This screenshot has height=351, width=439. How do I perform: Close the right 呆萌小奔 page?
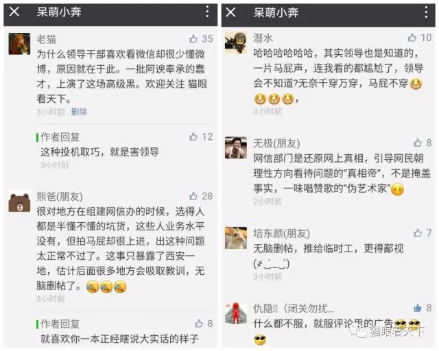tap(230, 12)
